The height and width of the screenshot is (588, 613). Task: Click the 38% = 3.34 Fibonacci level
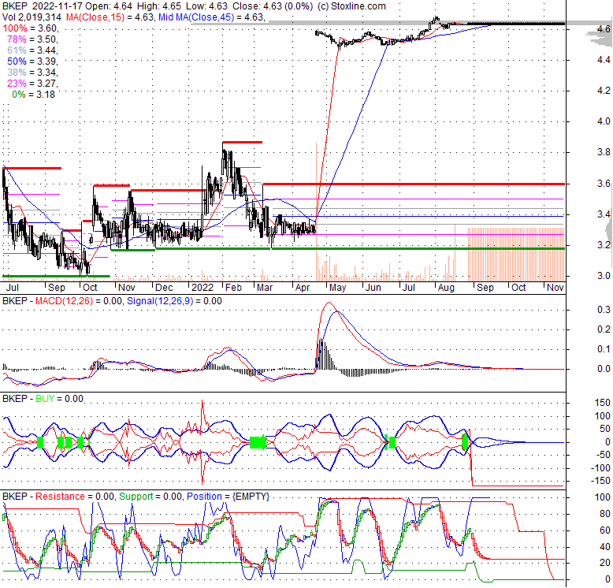tap(32, 72)
